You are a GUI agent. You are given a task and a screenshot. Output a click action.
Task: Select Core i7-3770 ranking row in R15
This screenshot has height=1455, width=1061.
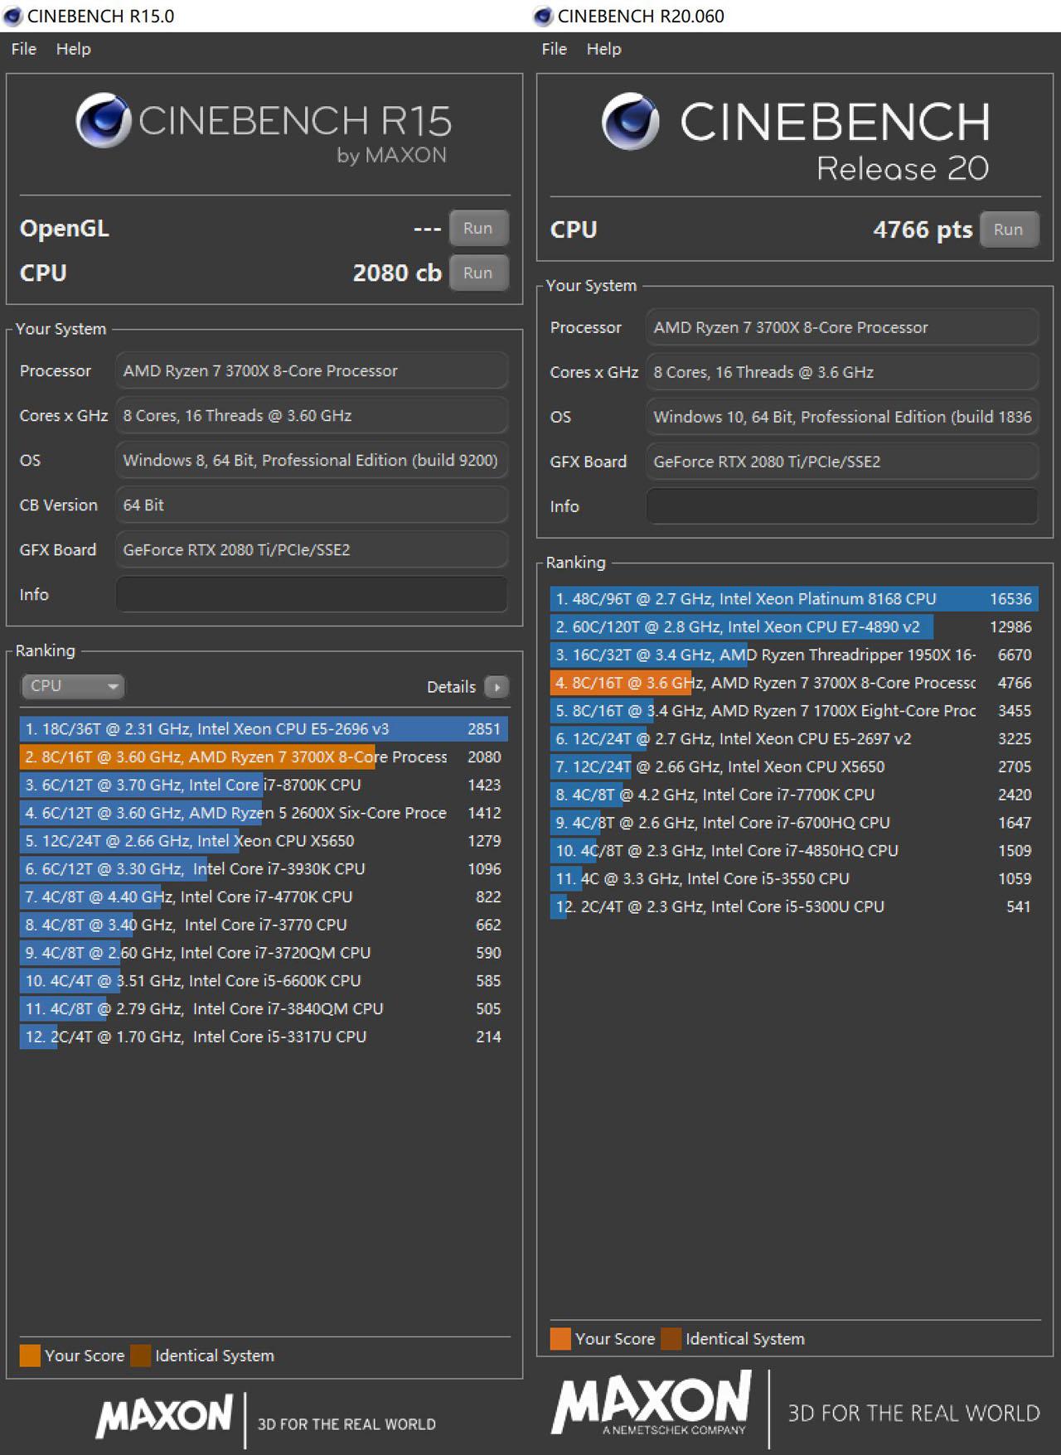click(264, 925)
